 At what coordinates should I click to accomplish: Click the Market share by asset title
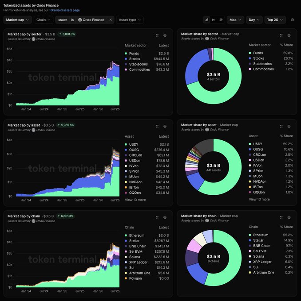coord(199,125)
